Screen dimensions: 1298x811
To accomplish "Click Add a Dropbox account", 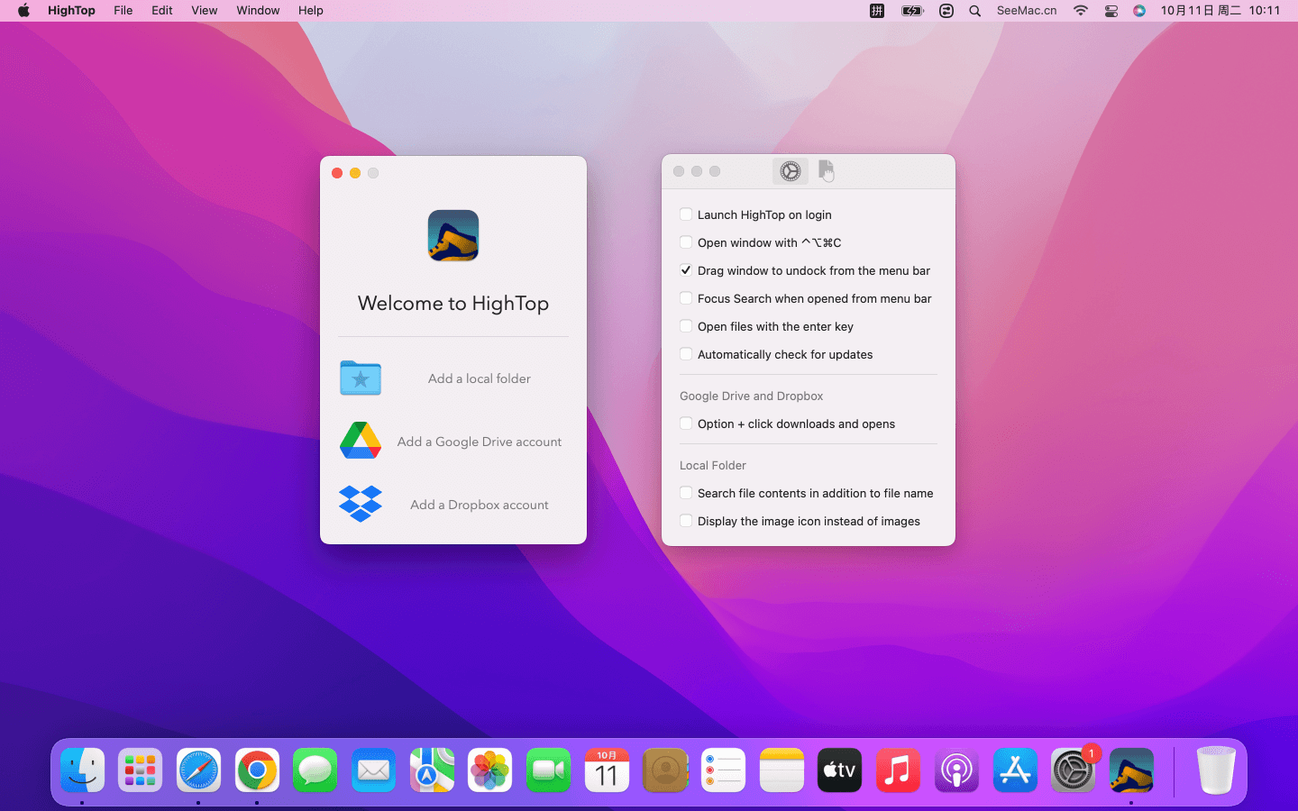I will 479,505.
